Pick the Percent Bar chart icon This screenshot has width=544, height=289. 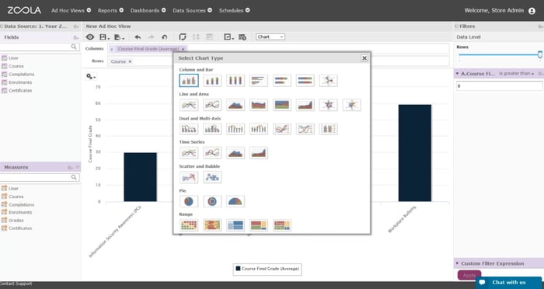coord(305,81)
